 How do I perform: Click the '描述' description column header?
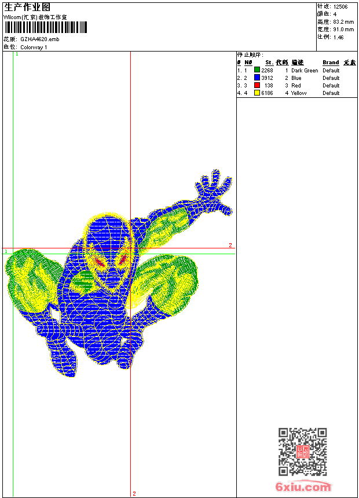pyautogui.click(x=298, y=63)
